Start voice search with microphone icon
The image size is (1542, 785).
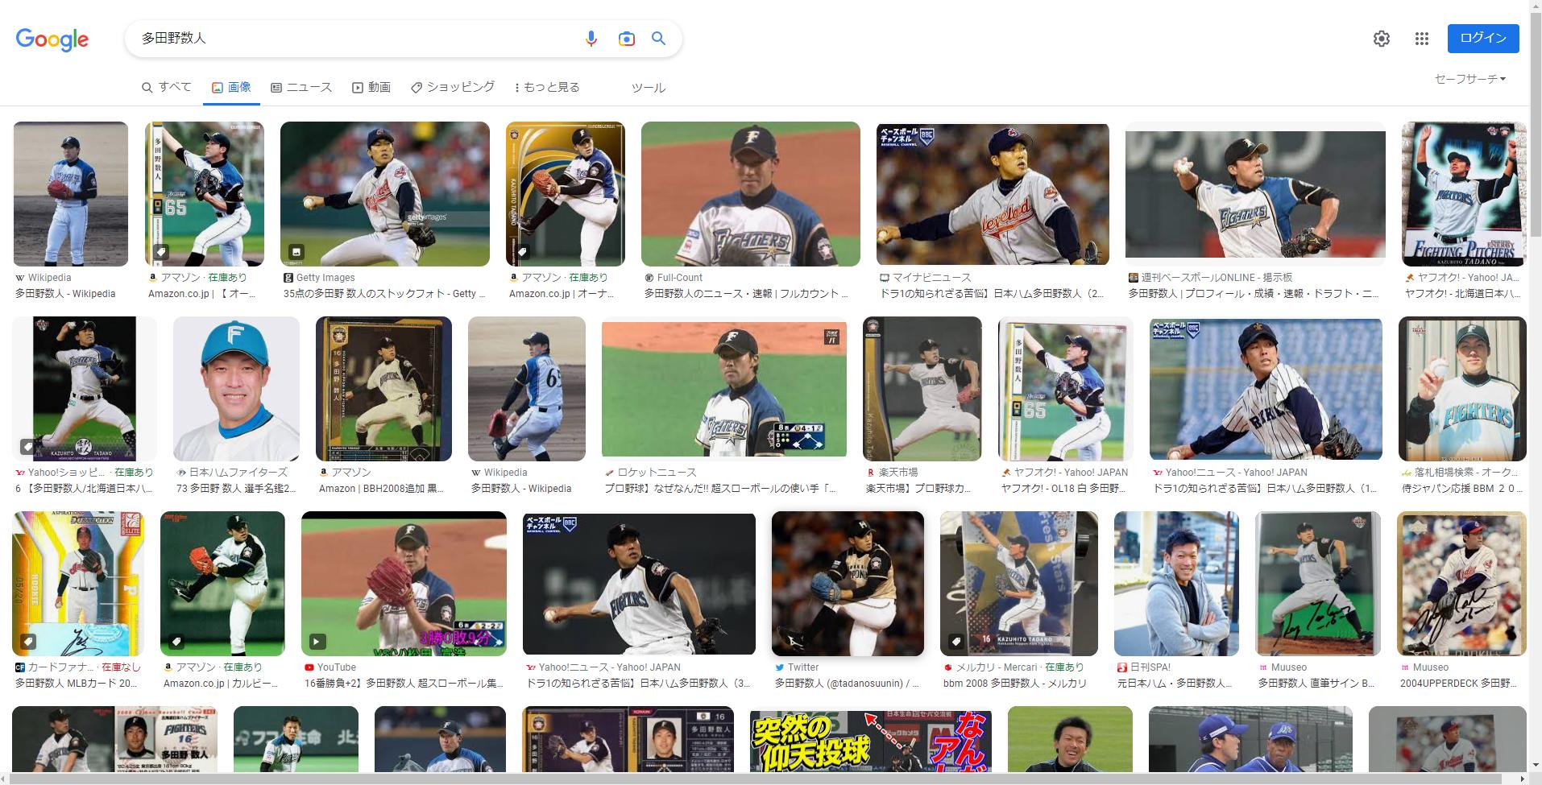click(591, 39)
